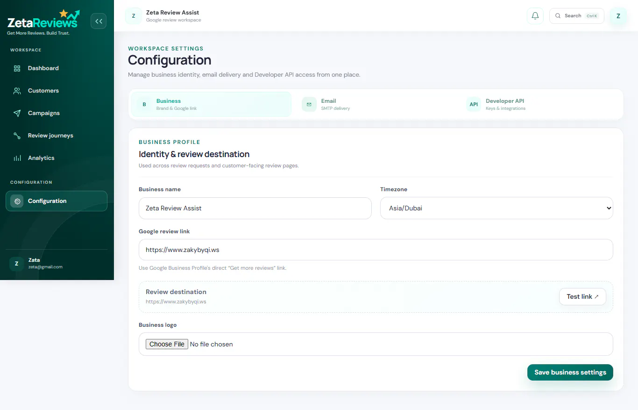The height and width of the screenshot is (410, 638).
Task: Click the Customers people icon
Action: tap(17, 91)
